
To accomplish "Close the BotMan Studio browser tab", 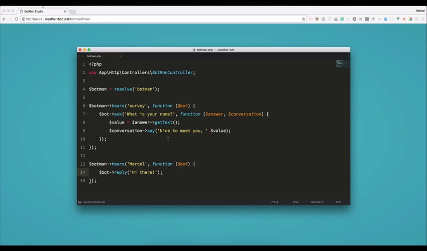I will point(65,12).
